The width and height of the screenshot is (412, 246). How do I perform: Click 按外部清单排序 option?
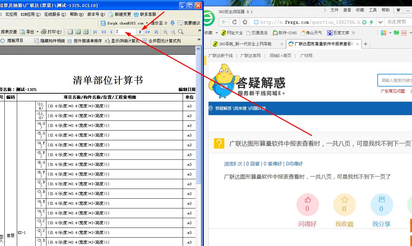(x=84, y=41)
